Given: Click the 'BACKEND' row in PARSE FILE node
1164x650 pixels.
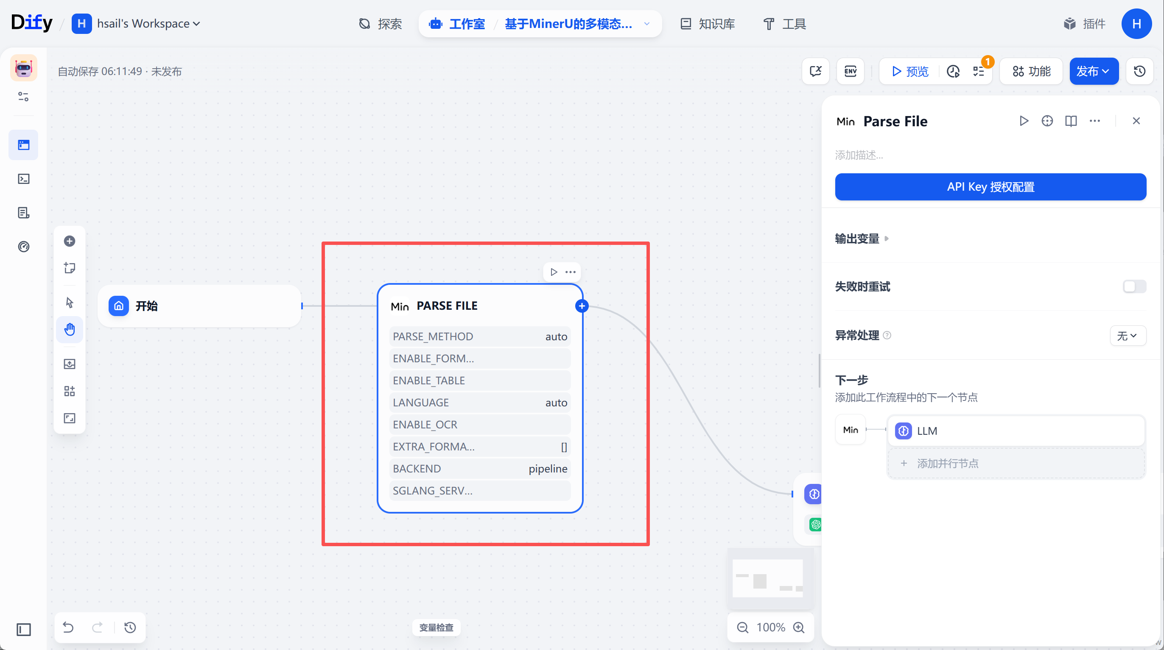Looking at the screenshot, I should [480, 468].
